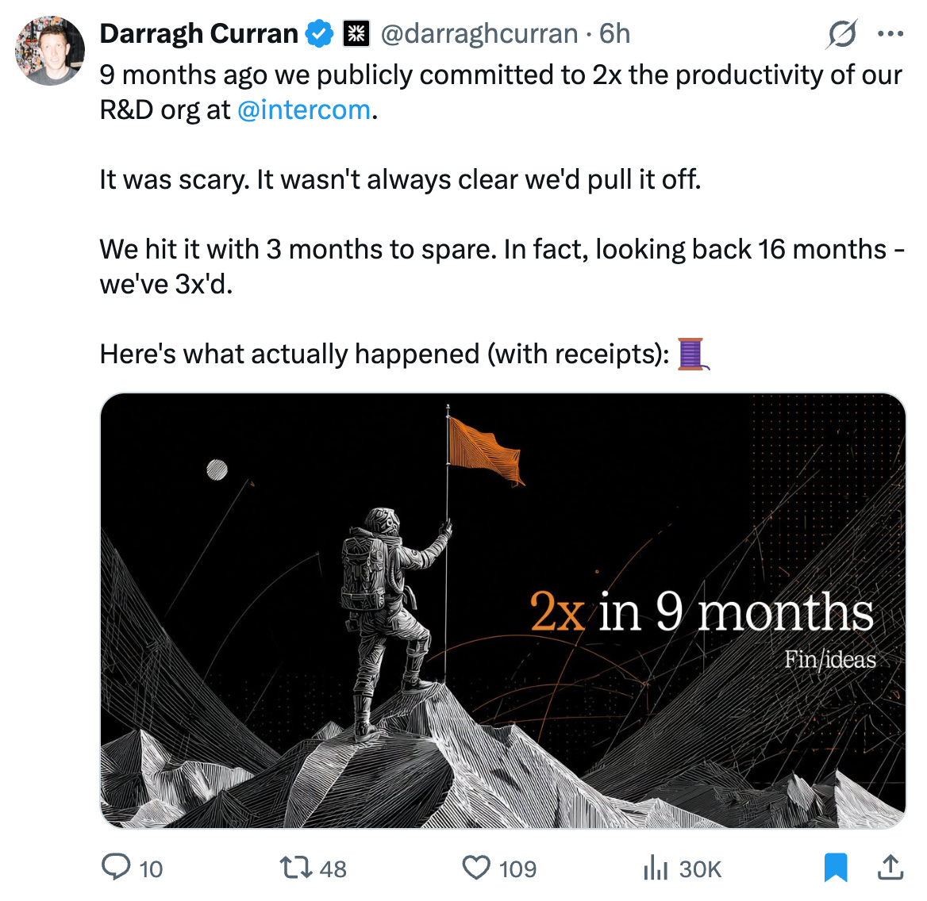Unlike the tweet by tapping the heart

(x=477, y=868)
